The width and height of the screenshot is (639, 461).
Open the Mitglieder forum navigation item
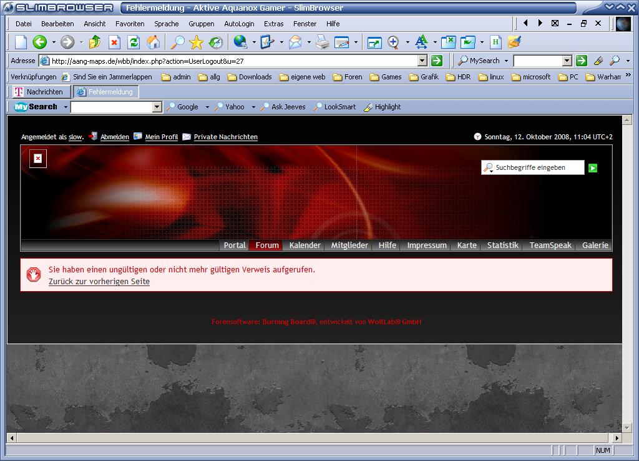[x=349, y=245]
